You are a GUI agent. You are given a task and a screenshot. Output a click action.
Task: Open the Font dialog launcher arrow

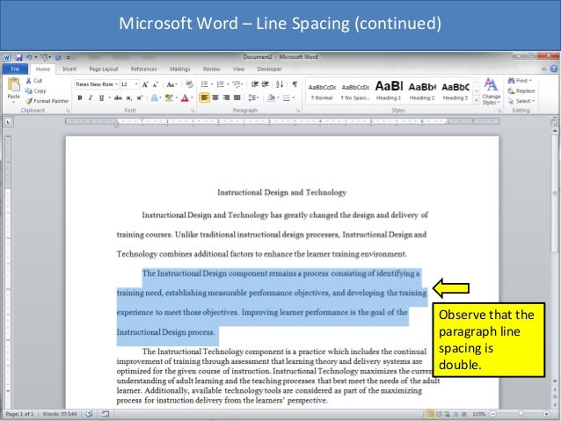[x=193, y=111]
